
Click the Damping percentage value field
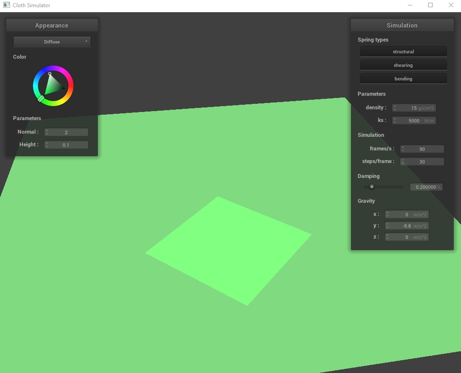tap(426, 187)
